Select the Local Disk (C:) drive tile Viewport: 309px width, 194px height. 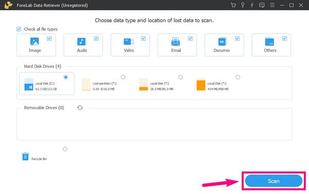pos(47,83)
